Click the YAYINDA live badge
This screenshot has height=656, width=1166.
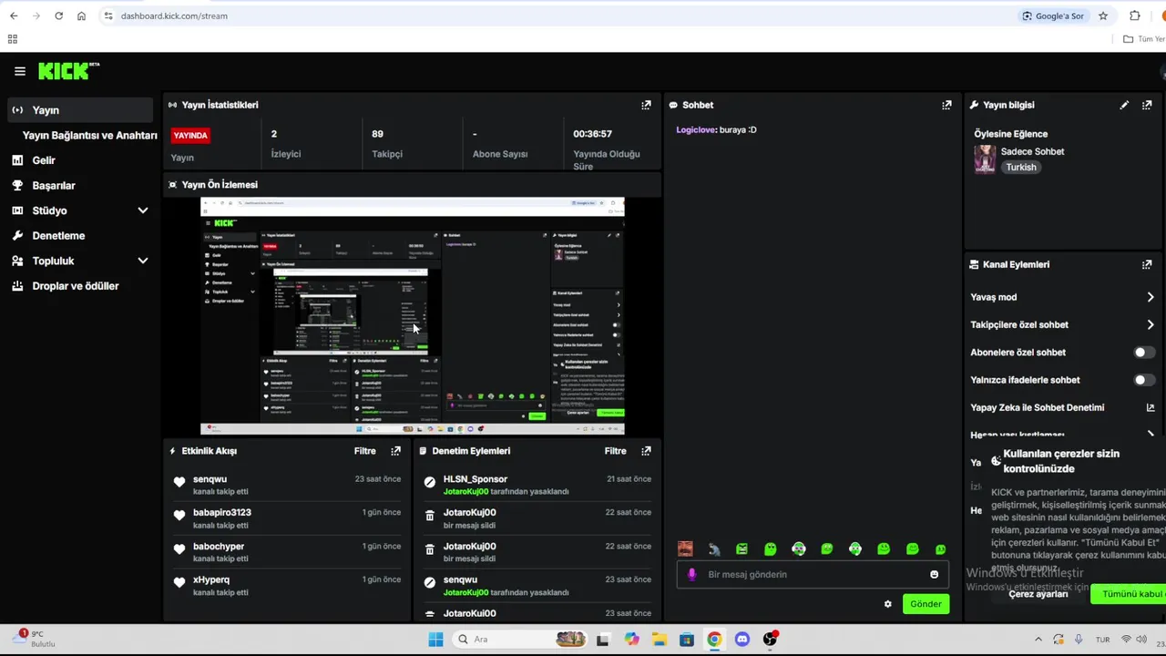(x=190, y=135)
